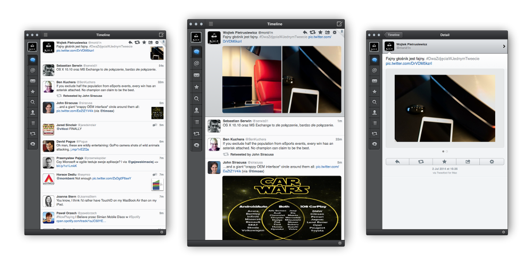Screen dimensions: 532x266
Task: Open Retweets icon in middle window sidebar
Action: (x=196, y=134)
